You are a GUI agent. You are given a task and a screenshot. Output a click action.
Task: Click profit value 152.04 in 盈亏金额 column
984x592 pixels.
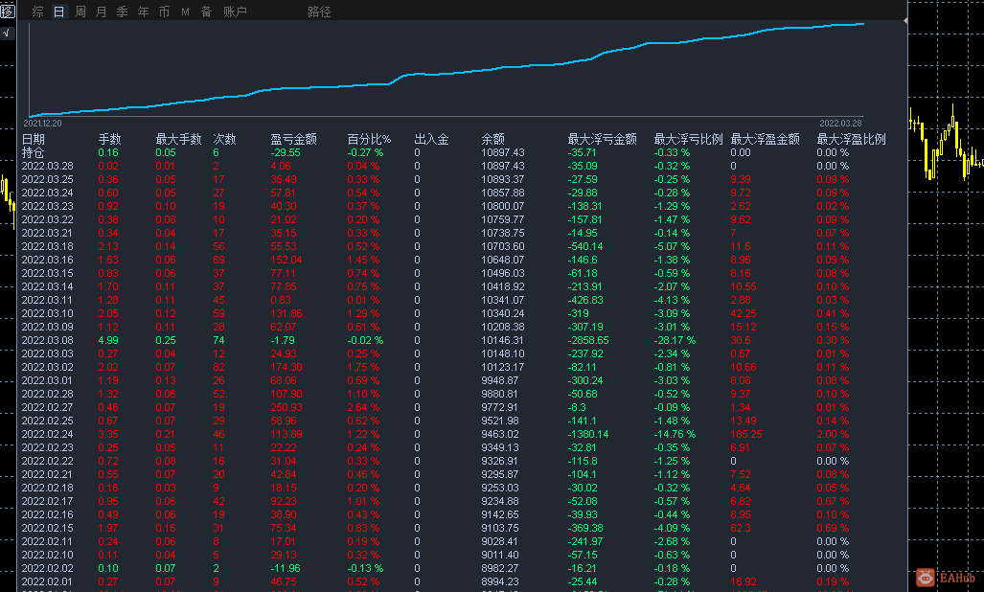(x=286, y=260)
